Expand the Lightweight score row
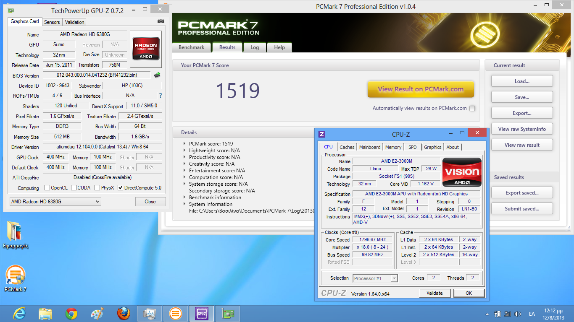The width and height of the screenshot is (574, 322). click(x=184, y=150)
